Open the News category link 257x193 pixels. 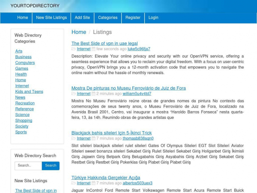pos(20,97)
